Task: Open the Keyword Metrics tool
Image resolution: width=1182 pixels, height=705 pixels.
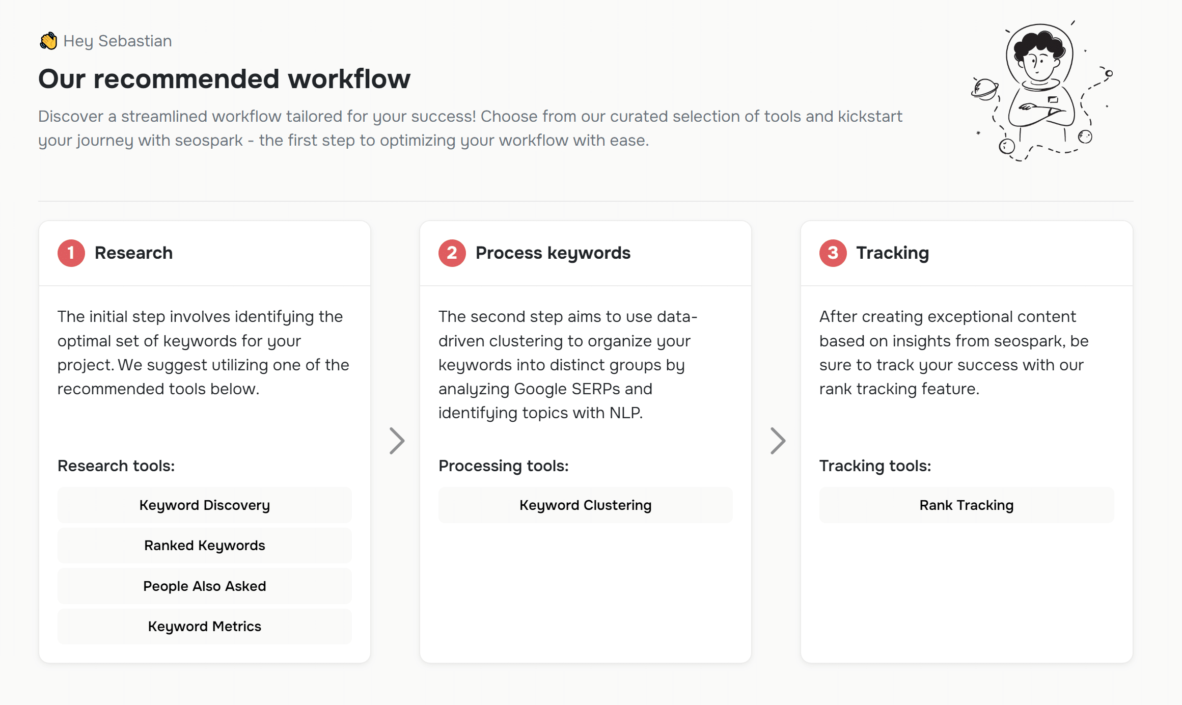Action: click(x=205, y=627)
